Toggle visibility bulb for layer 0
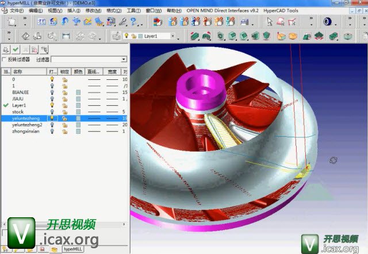Viewport: 368px width, 254px height. 52,79
